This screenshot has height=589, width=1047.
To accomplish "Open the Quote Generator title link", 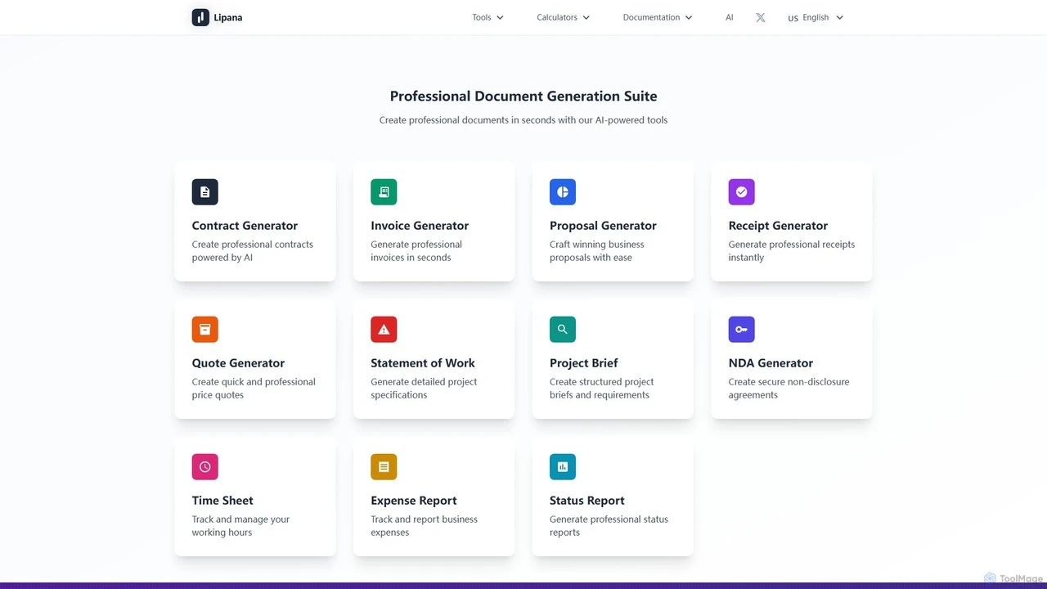I will [x=238, y=363].
